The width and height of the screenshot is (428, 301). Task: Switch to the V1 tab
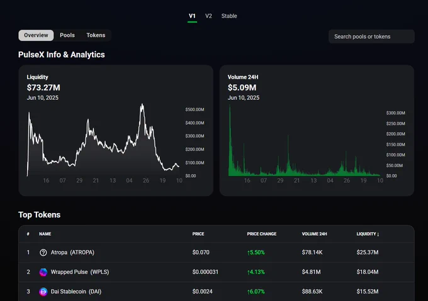(192, 16)
